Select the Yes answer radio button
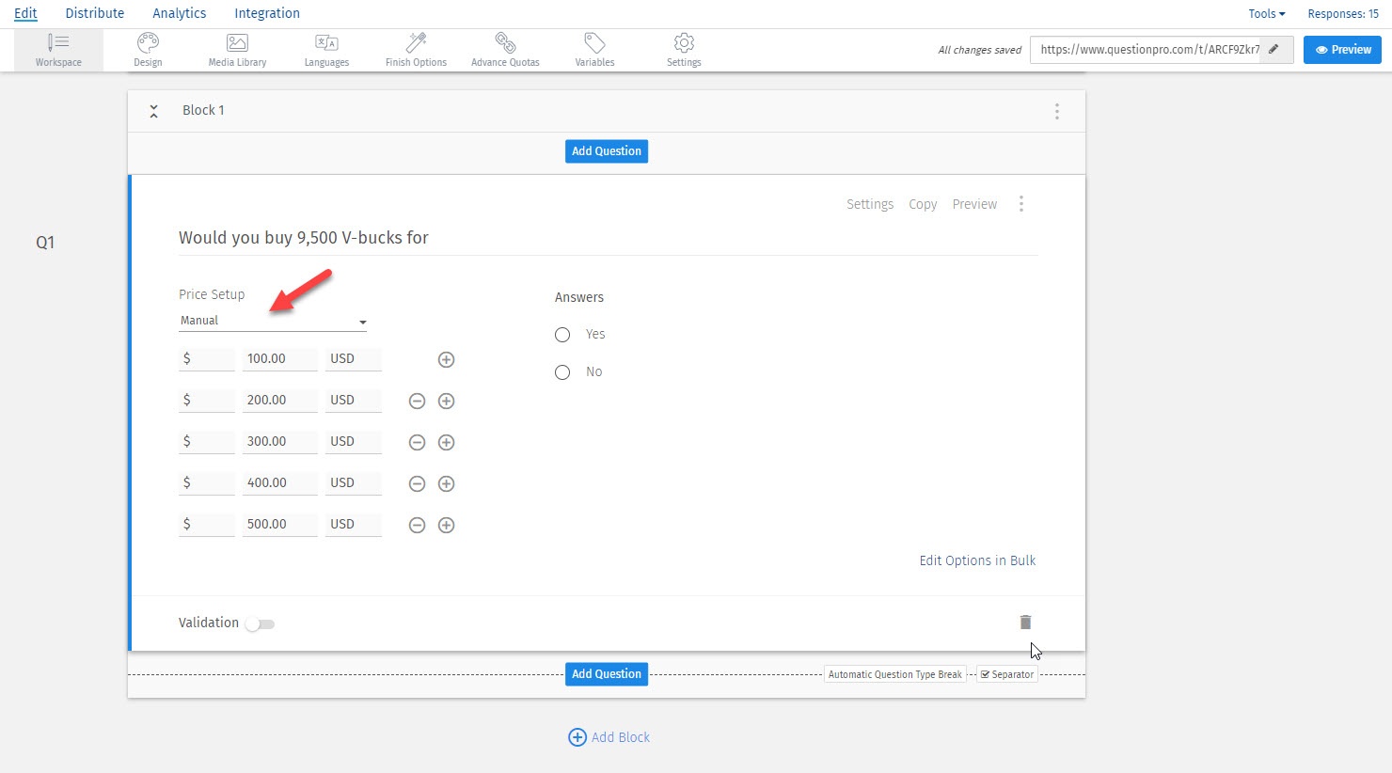Image resolution: width=1392 pixels, height=773 pixels. tap(562, 335)
